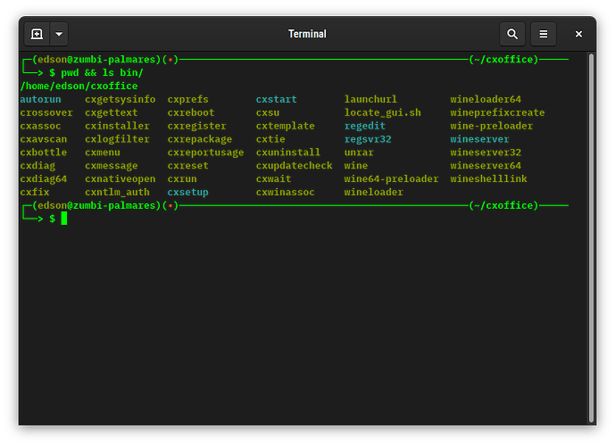Click the cxmenu entry
The image size is (615, 446).
(103, 152)
